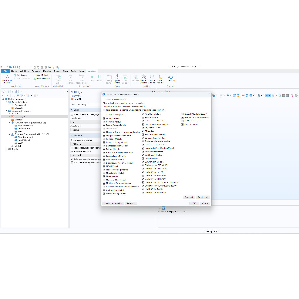Expand the Geometry 1 tree node
Screen dimensions: 299x299
click(9, 117)
